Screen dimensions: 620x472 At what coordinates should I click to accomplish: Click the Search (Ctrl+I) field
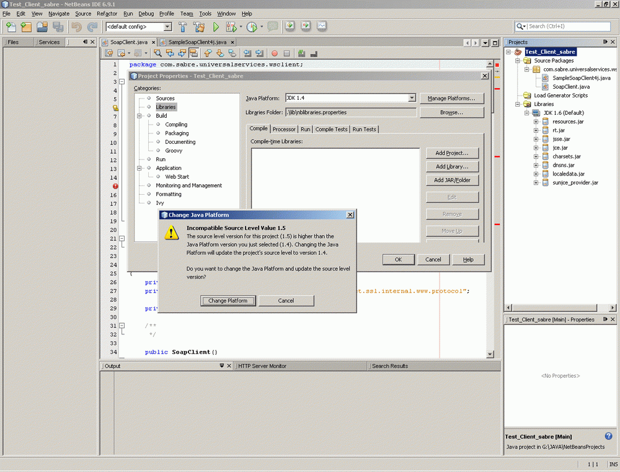coord(569,26)
